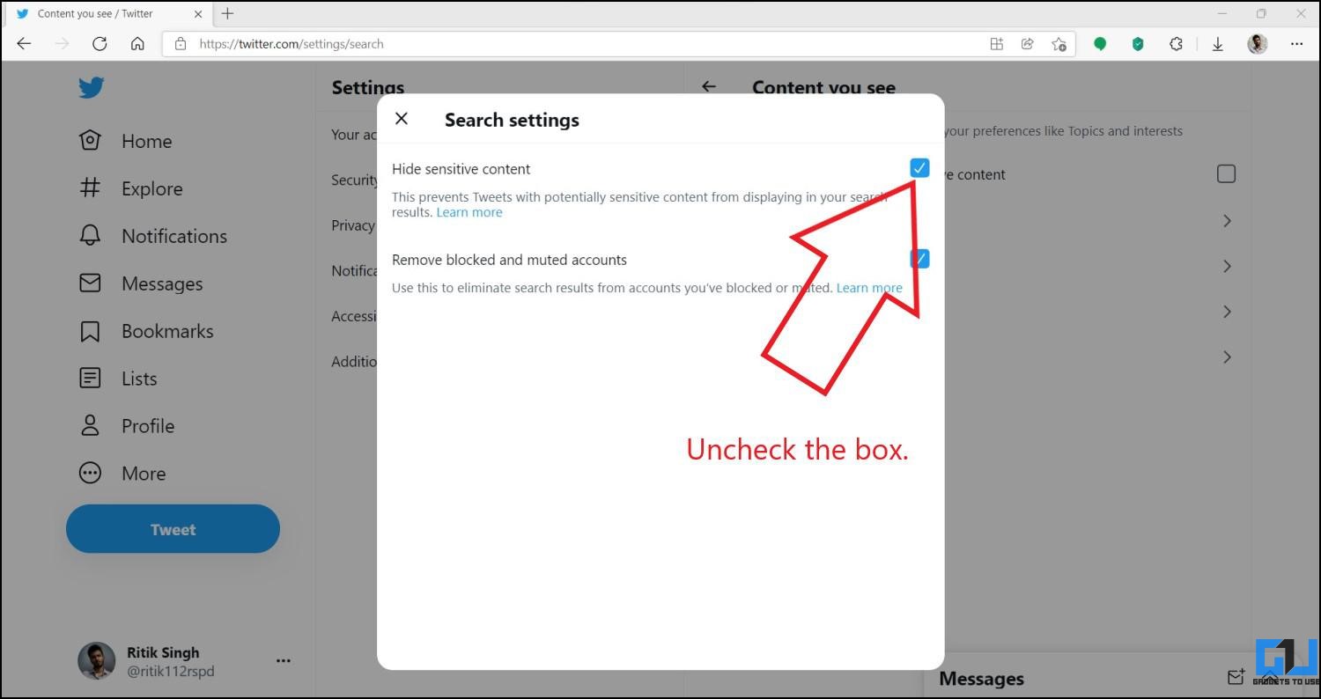Uncheck the Hide sensitive content checkbox

(x=919, y=167)
